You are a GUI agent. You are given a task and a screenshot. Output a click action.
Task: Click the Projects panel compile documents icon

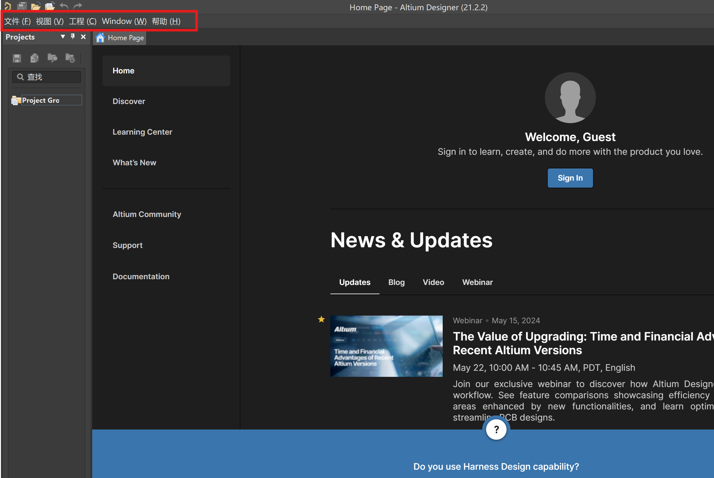coord(34,58)
